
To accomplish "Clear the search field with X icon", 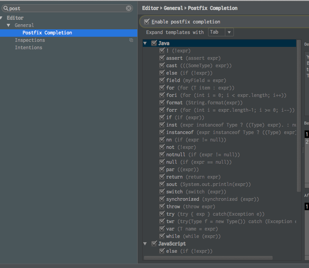I will click(x=129, y=8).
